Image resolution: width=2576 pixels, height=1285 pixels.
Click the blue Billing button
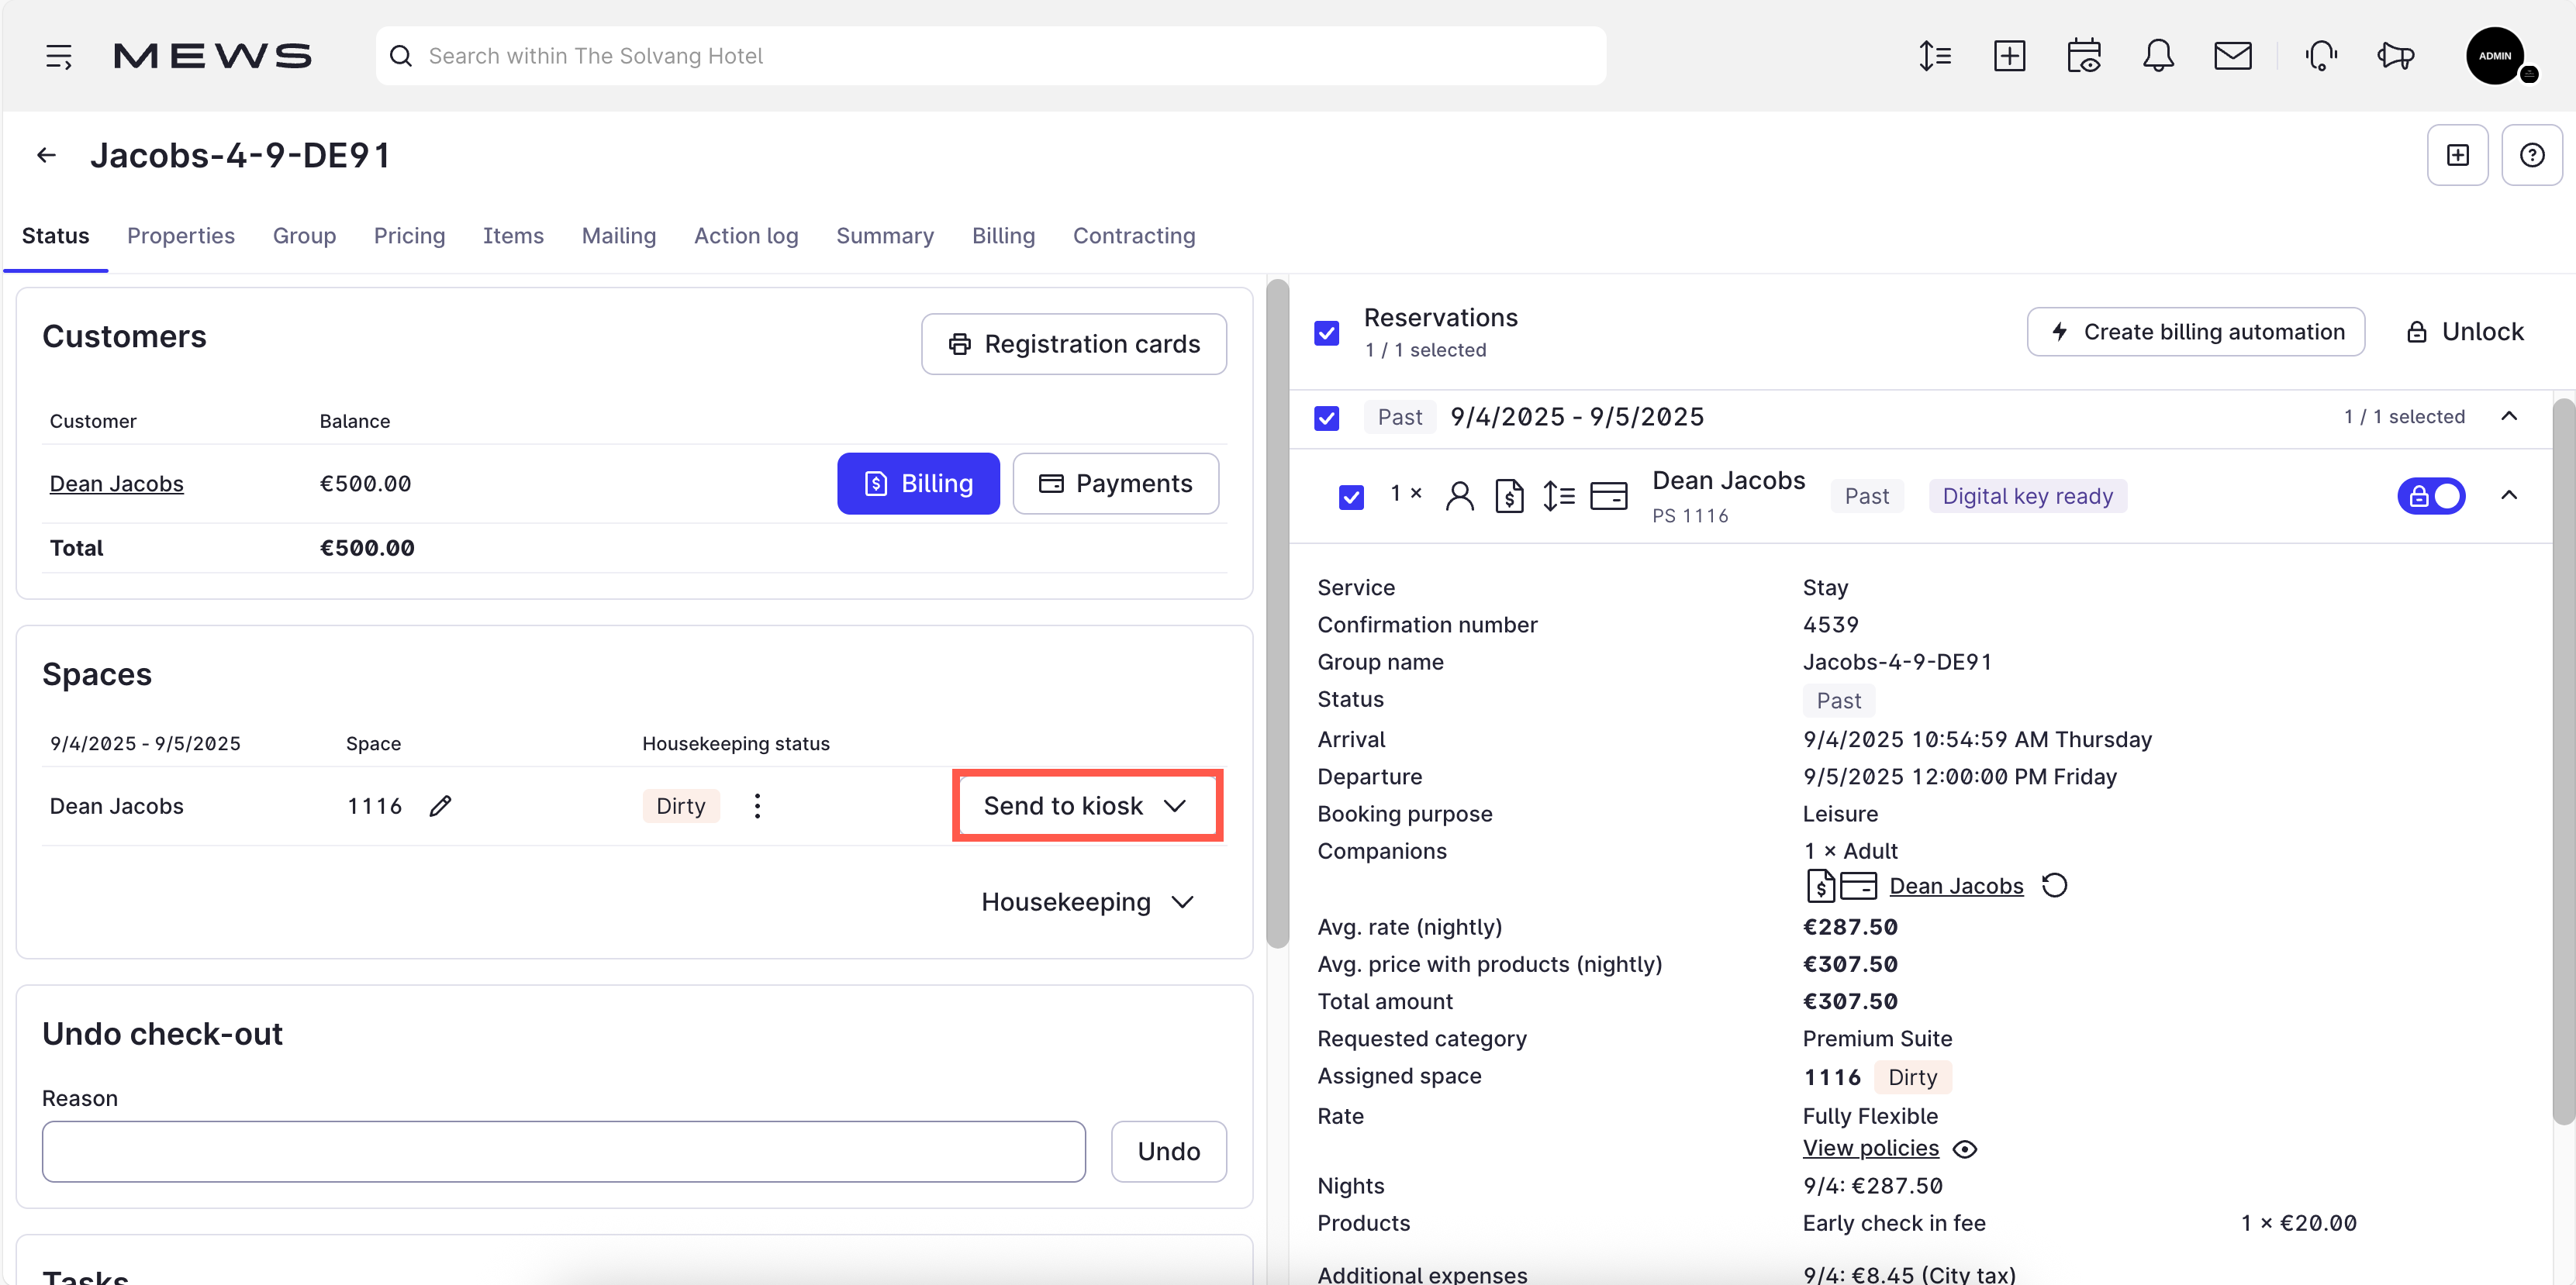tap(918, 484)
